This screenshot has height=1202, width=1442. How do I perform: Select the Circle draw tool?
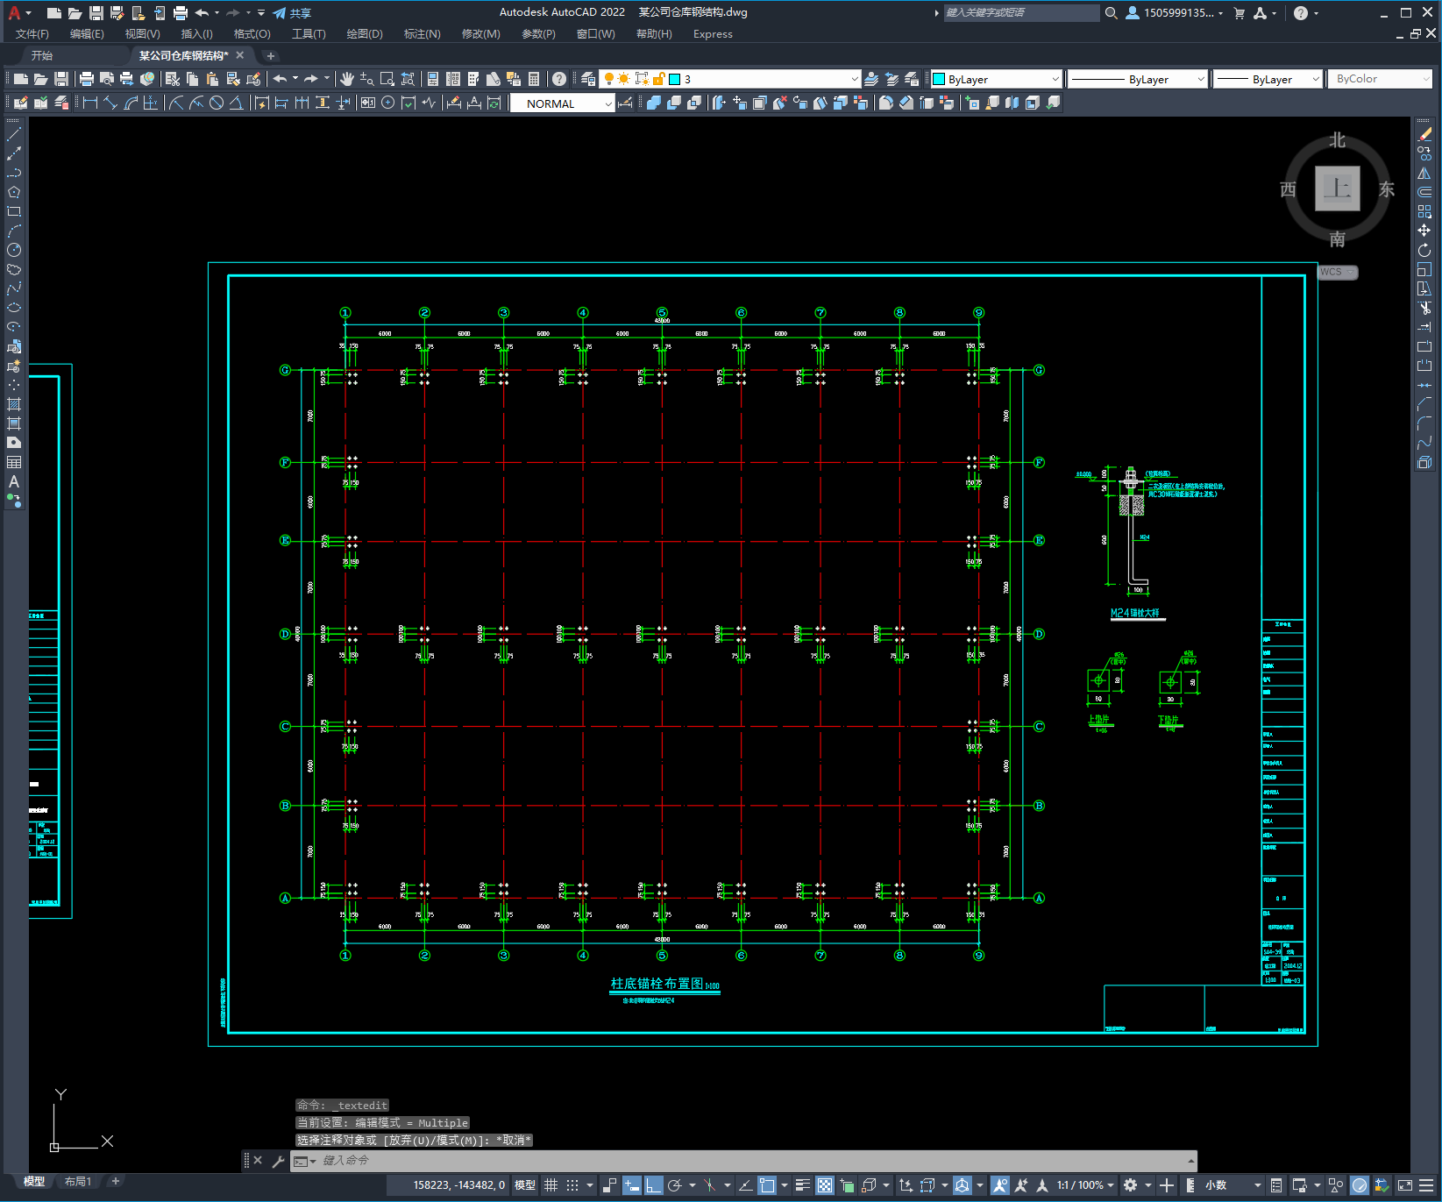[x=14, y=250]
